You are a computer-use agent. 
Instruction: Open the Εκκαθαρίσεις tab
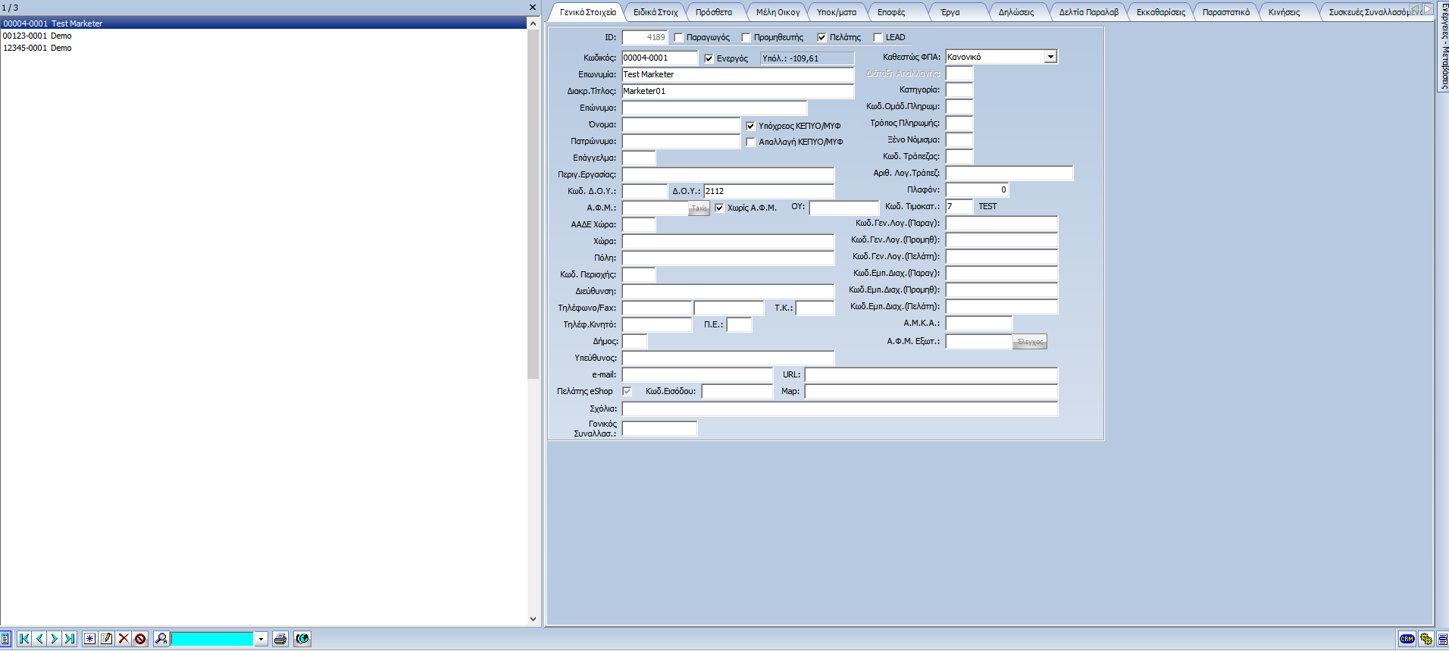click(x=1161, y=12)
